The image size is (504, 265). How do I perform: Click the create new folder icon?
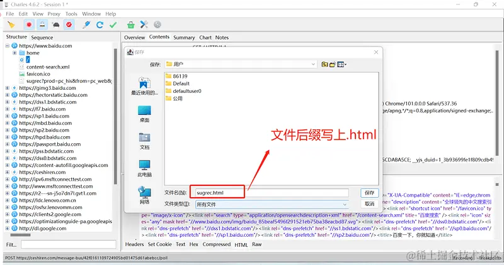pos(333,65)
